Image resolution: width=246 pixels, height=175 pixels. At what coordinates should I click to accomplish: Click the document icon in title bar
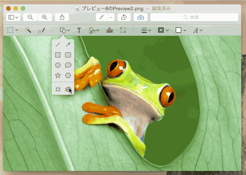(x=77, y=8)
